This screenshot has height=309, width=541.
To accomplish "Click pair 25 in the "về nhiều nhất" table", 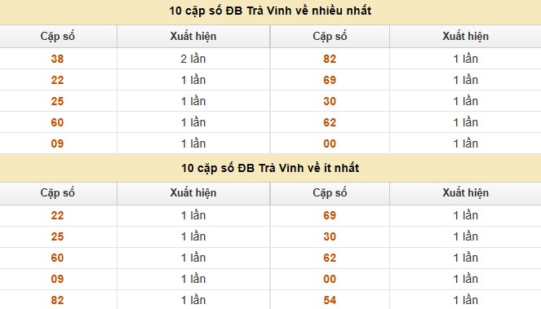I will tap(57, 101).
